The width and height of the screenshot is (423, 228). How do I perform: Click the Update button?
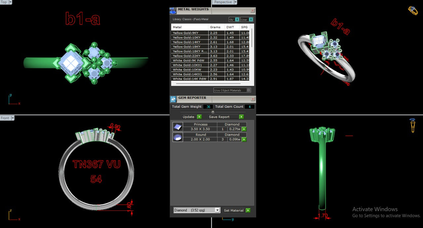(189, 117)
